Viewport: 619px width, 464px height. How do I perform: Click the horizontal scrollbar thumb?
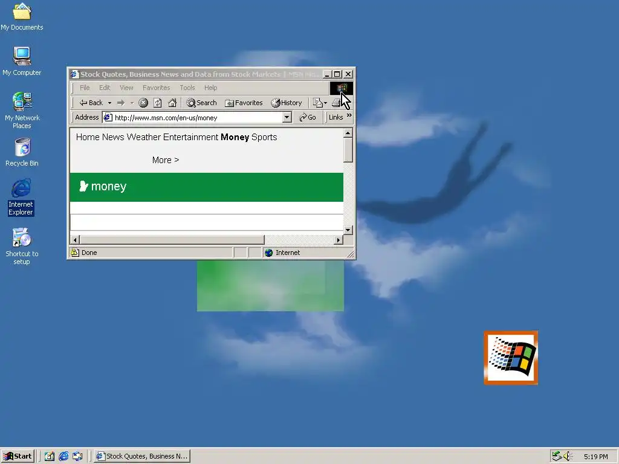coord(172,239)
